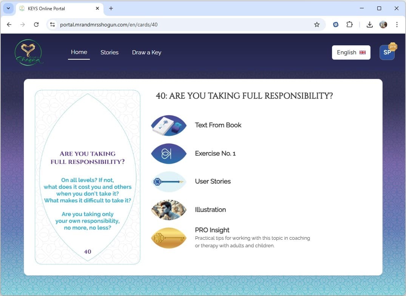Expand the tab search chevron
The image size is (406, 296).
click(x=8, y=8)
